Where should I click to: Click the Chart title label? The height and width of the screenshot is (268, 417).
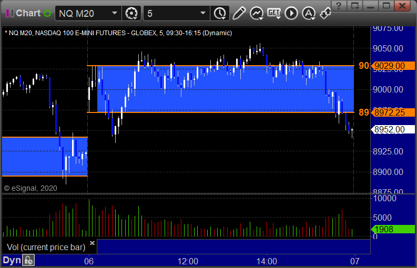(28, 13)
